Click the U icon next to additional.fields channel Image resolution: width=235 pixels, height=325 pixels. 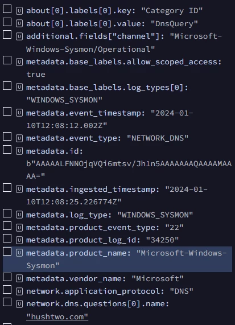point(19,36)
